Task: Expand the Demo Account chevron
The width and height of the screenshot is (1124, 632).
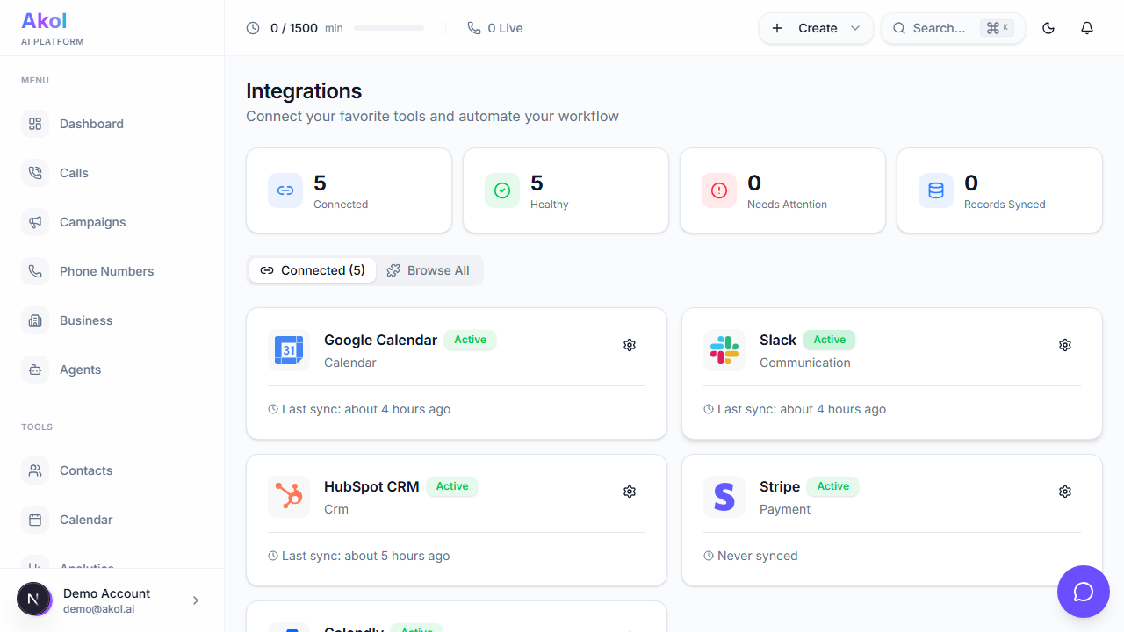Action: [x=195, y=600]
